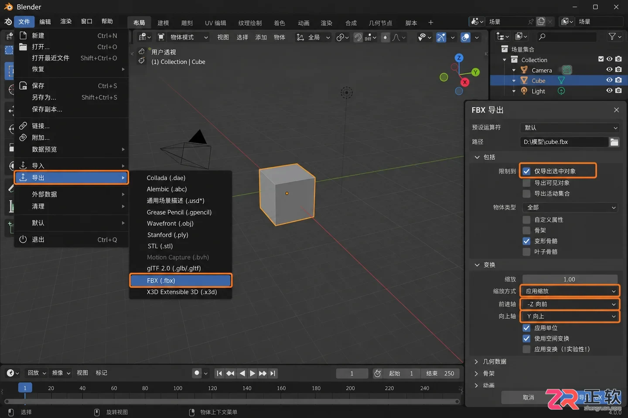Image resolution: width=628 pixels, height=418 pixels.
Task: Hide the Cube in viewport via eye icon
Action: point(610,81)
